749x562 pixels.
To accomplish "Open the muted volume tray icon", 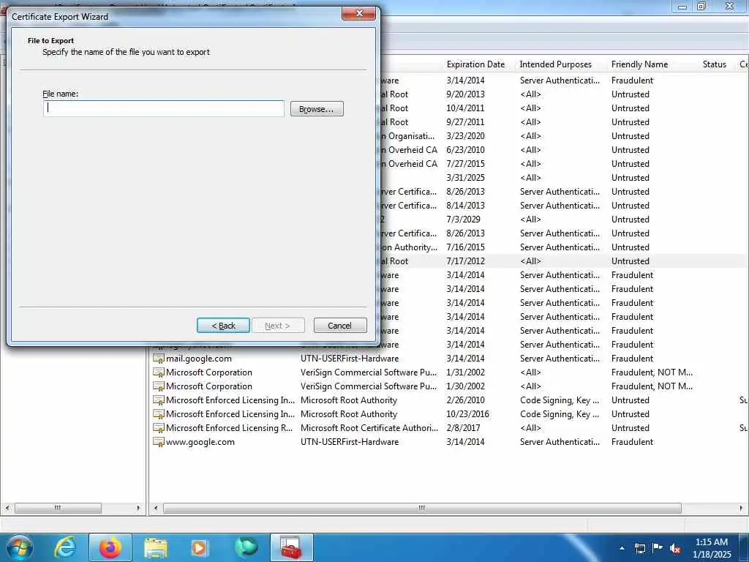I will pyautogui.click(x=675, y=548).
